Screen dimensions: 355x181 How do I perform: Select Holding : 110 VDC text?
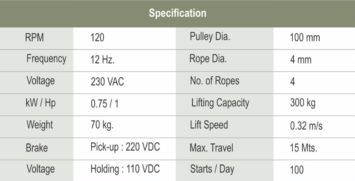(x=125, y=169)
